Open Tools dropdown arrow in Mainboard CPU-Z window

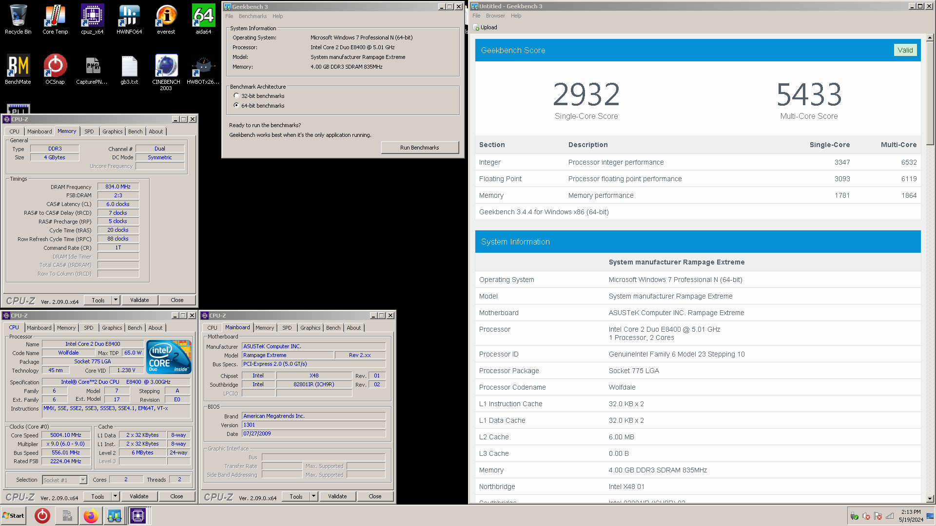tap(314, 496)
